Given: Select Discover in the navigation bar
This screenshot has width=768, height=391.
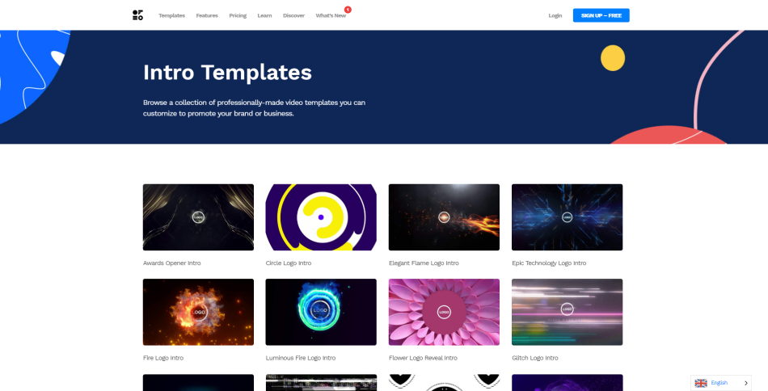Looking at the screenshot, I should coord(293,15).
